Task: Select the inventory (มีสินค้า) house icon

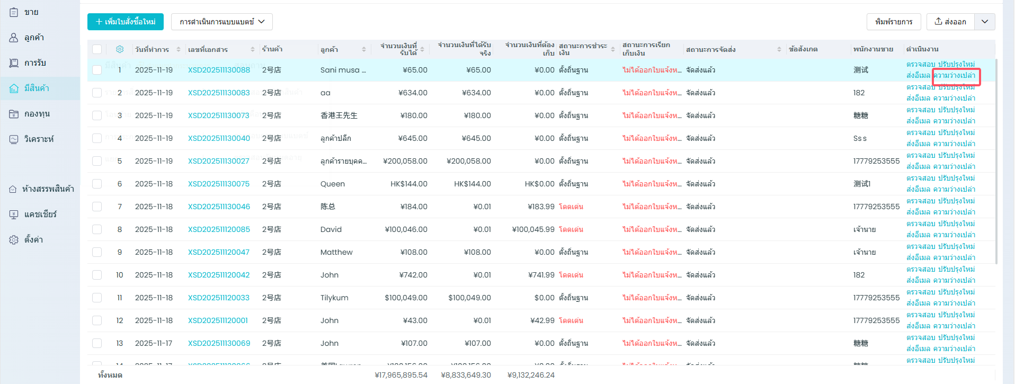Action: 14,88
